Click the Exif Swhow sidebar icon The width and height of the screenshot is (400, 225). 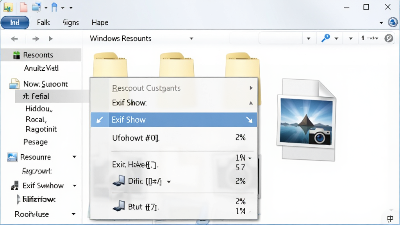[x=15, y=186]
